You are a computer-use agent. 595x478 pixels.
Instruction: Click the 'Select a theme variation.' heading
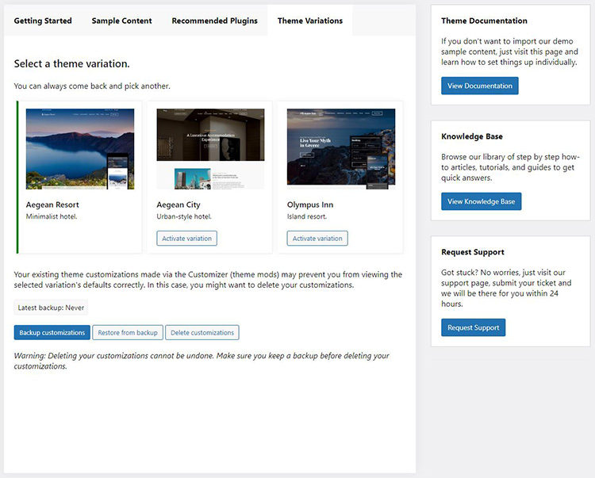71,63
